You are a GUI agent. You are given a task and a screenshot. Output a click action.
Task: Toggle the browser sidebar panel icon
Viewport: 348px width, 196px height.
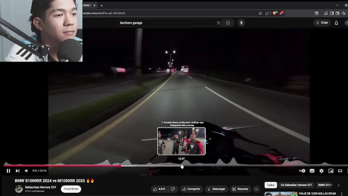332,13
